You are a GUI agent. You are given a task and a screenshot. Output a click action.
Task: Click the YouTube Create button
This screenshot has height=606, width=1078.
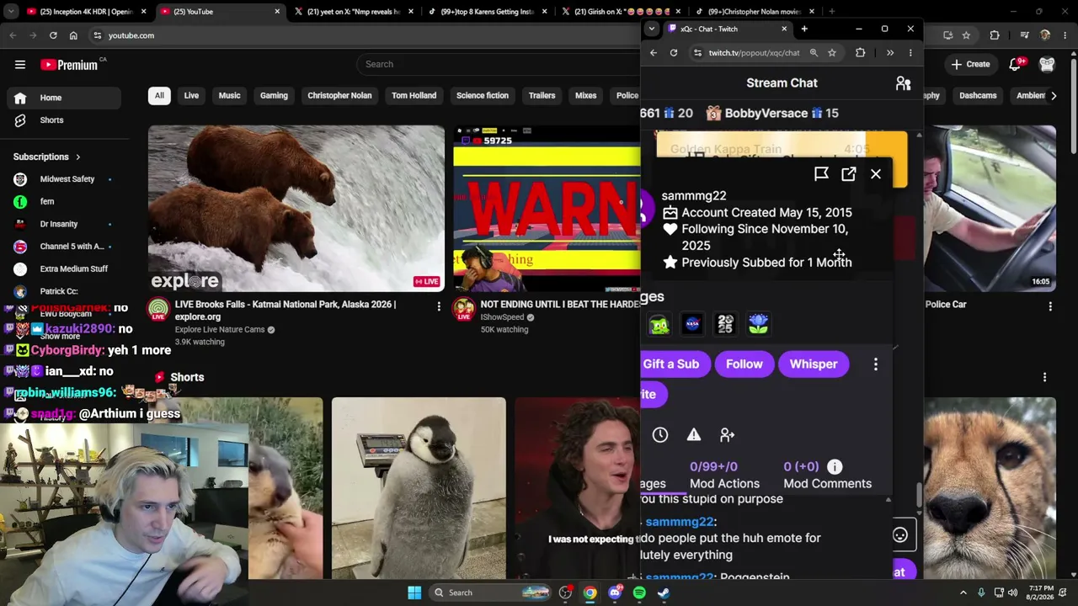[970, 65]
